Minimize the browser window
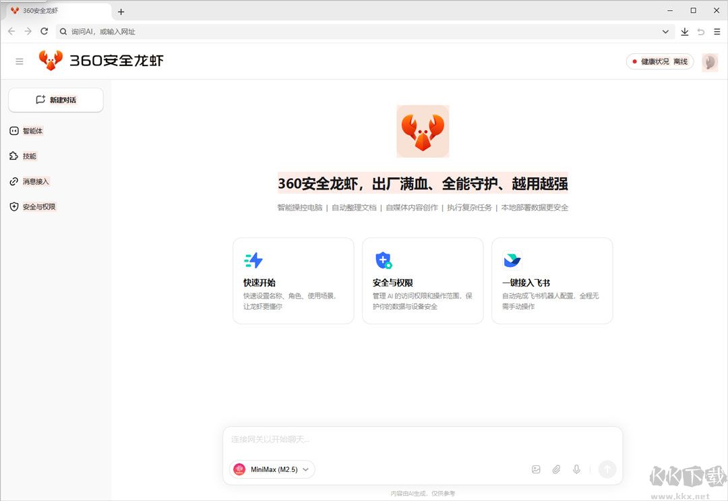The image size is (728, 501). pyautogui.click(x=670, y=10)
